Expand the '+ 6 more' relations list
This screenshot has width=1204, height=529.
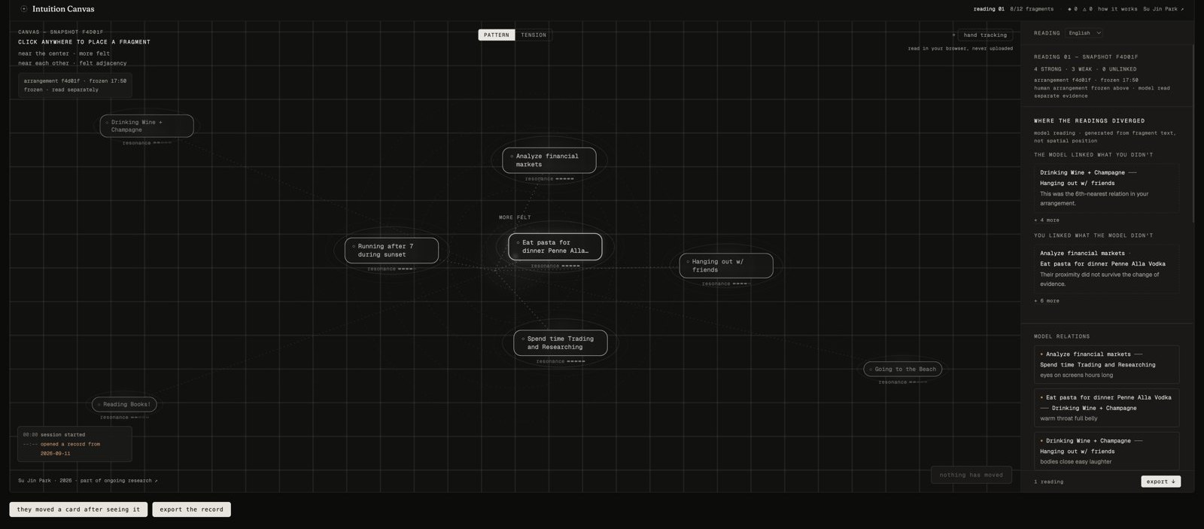1047,300
